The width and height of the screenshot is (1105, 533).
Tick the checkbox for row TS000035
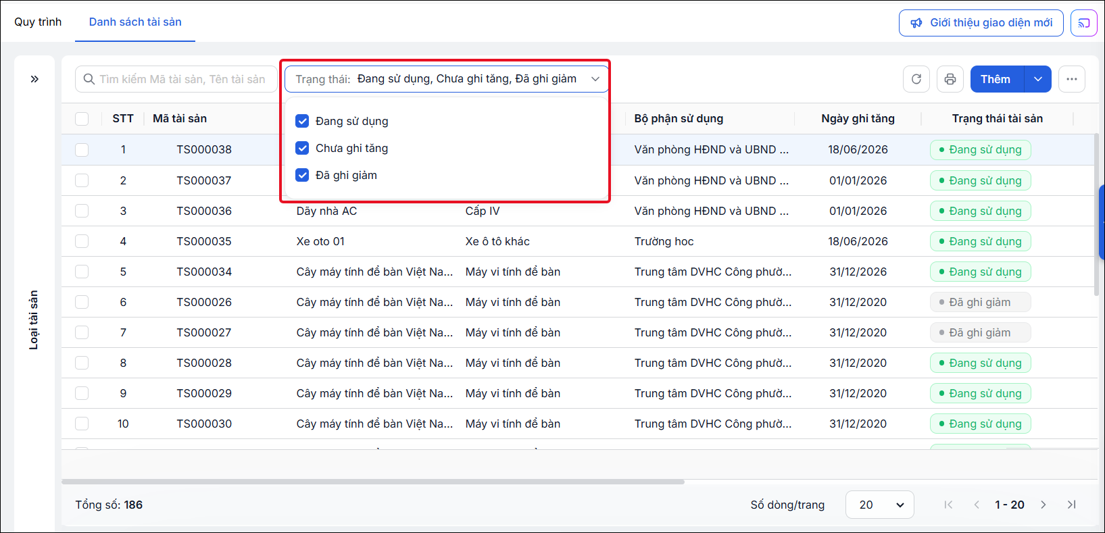coord(82,241)
